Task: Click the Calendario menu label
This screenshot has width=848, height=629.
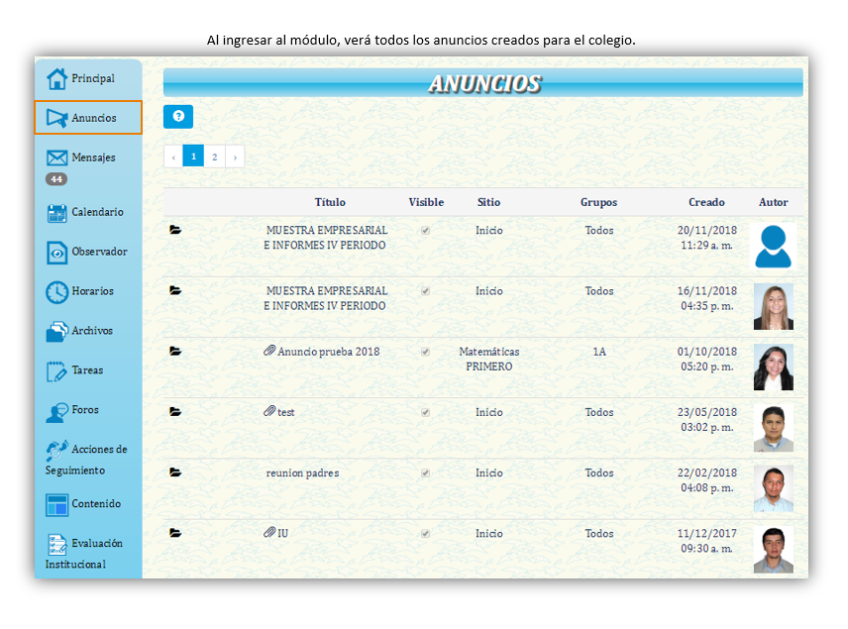Action: click(97, 212)
